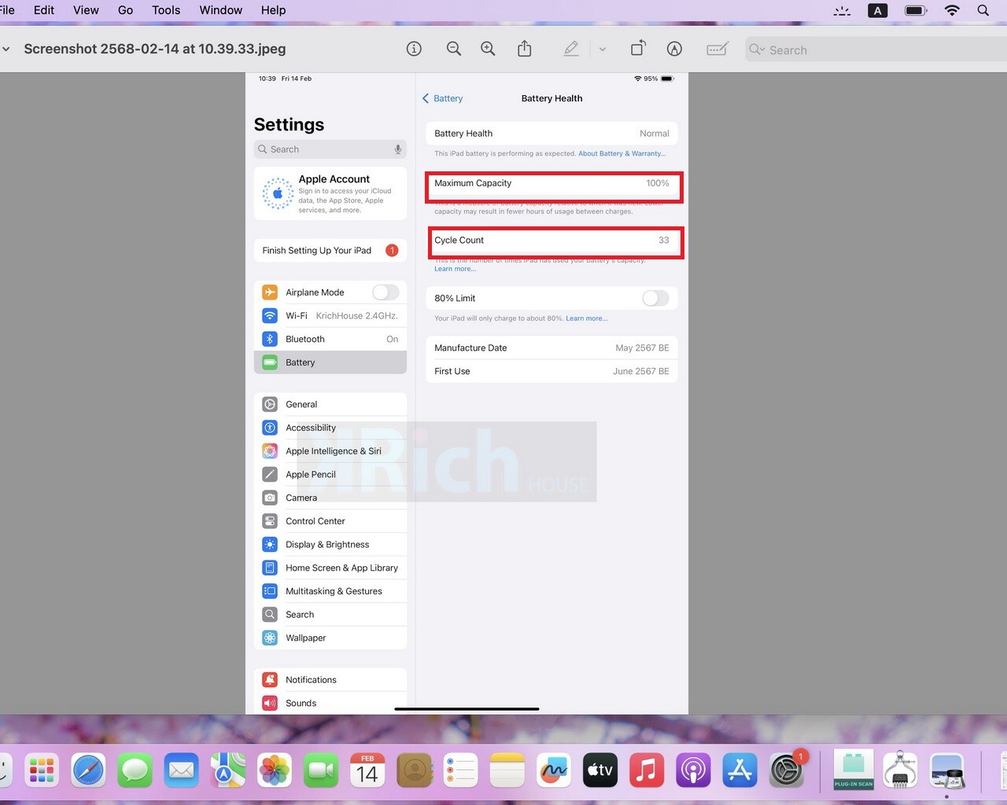This screenshot has width=1007, height=805.
Task: Zoom in with the plus magnifier
Action: [489, 49]
